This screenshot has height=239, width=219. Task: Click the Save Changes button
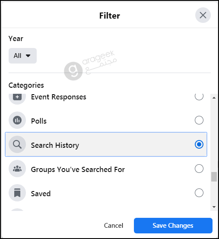click(x=173, y=226)
